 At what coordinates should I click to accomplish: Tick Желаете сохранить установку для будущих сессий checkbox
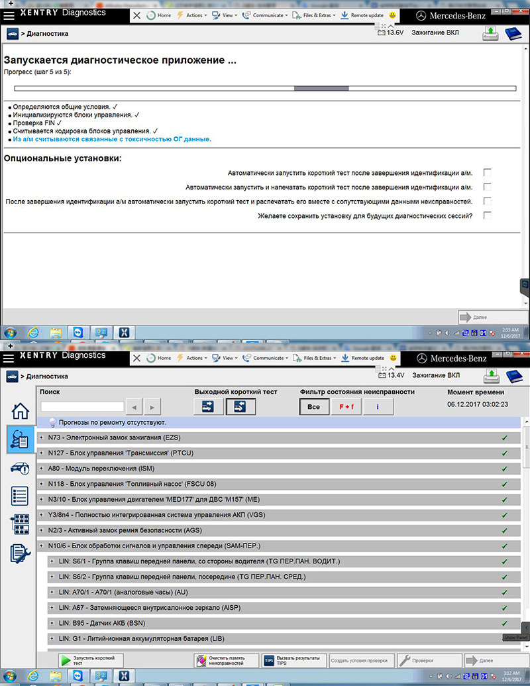coord(488,215)
